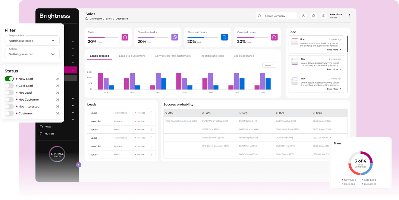The image size is (399, 200).
Task: Click the help question mark icon
Action: point(323,16)
